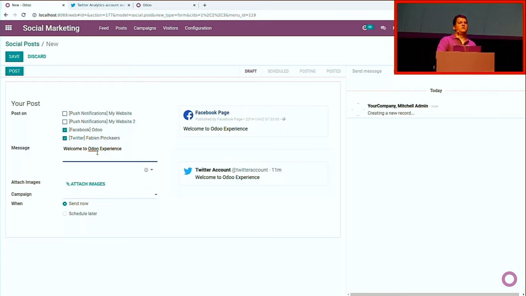The height and width of the screenshot is (296, 526).
Task: Click 'YourCompany, Mitchell Admin' author name
Action: click(x=397, y=106)
